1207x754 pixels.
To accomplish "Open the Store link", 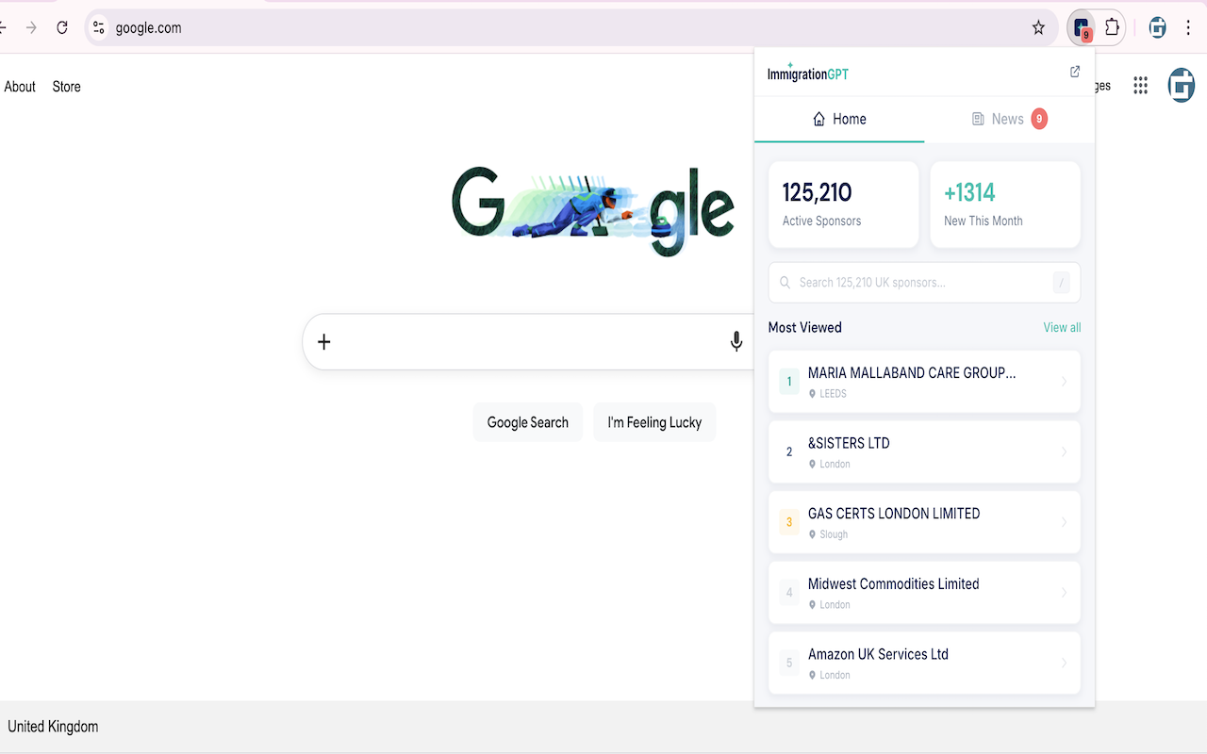I will pyautogui.click(x=66, y=87).
